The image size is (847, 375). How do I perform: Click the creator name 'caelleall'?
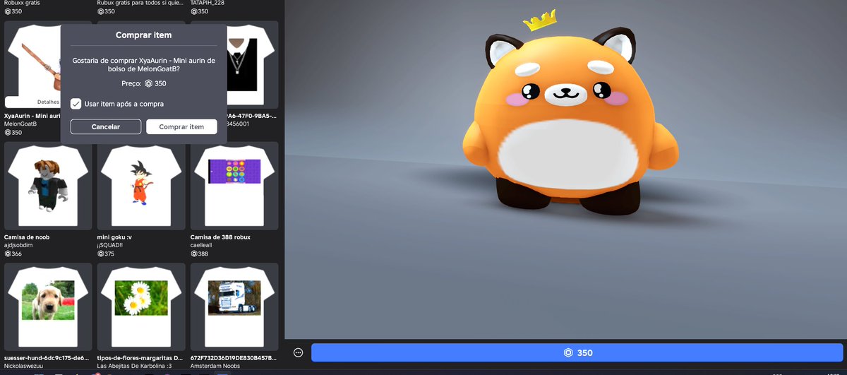tap(203, 245)
